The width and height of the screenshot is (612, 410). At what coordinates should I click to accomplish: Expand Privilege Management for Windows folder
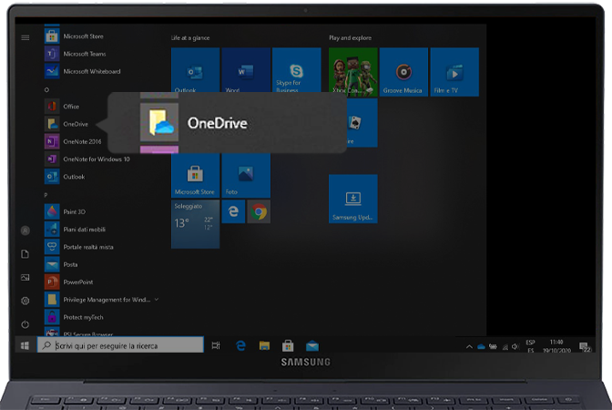pos(157,300)
